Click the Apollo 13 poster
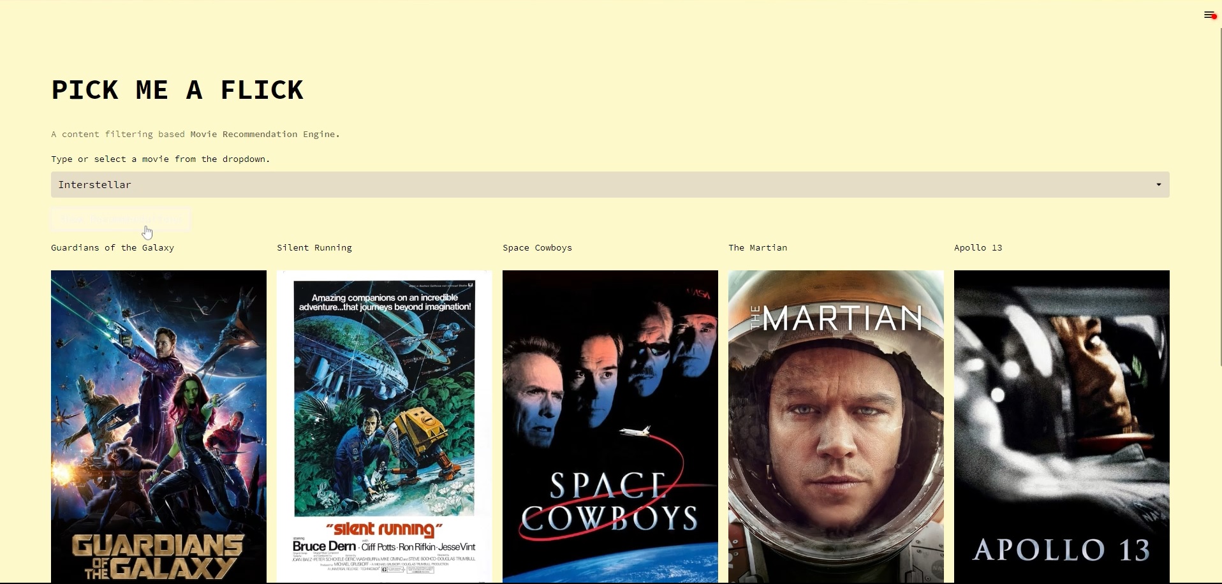Viewport: 1222px width, 584px height. tap(1062, 427)
